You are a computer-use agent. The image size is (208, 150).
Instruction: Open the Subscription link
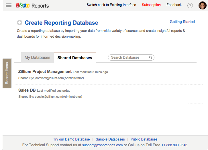pos(151,5)
